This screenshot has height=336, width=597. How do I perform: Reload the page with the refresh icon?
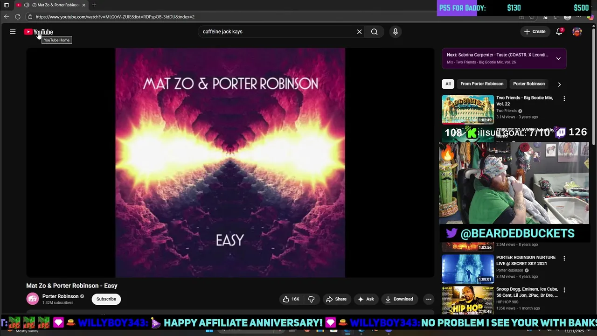18,17
